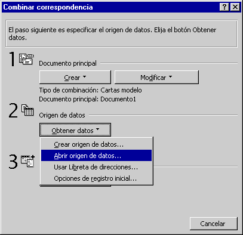The height and width of the screenshot is (235, 243).
Task: Click the question mark help button in title bar
Action: [224, 7]
